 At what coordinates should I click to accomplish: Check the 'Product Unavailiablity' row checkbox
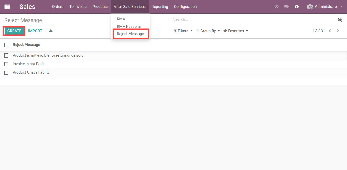coord(6,73)
